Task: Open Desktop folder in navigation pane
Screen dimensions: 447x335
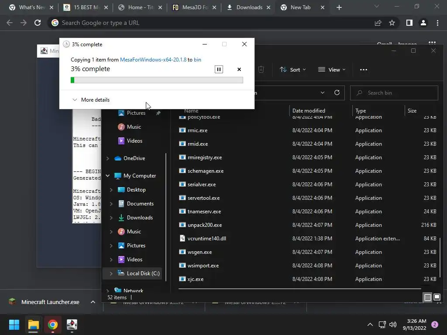Action: click(136, 190)
